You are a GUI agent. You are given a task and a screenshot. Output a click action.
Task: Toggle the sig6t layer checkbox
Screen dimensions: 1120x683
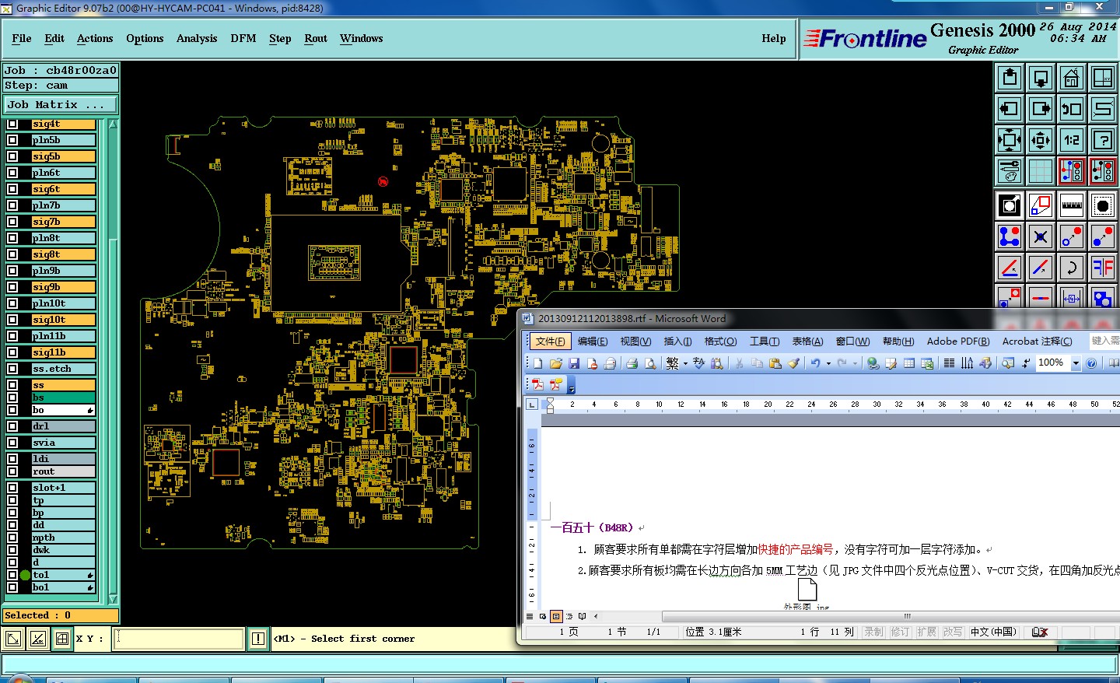pyautogui.click(x=12, y=189)
